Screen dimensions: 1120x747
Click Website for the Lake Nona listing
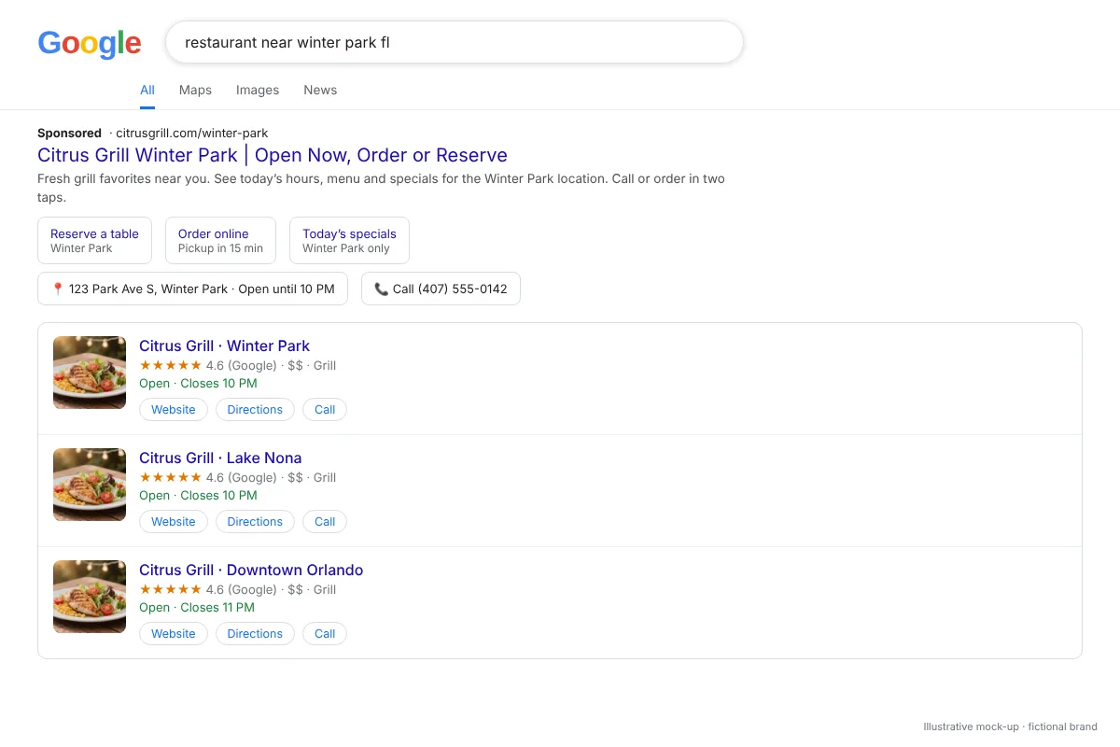point(174,521)
